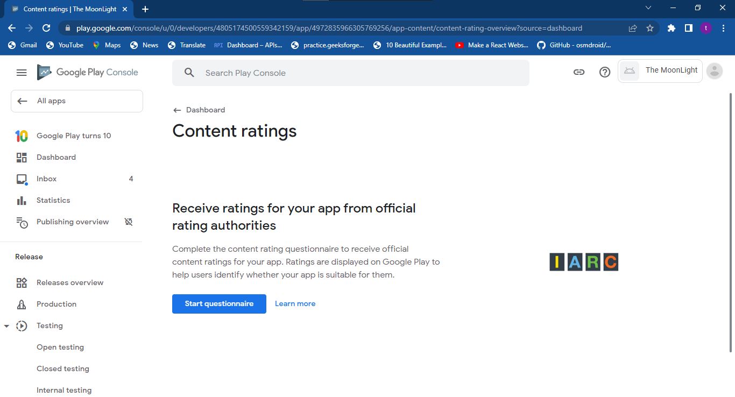Open the News bookmark
Image resolution: width=735 pixels, height=397 pixels.
pos(144,45)
